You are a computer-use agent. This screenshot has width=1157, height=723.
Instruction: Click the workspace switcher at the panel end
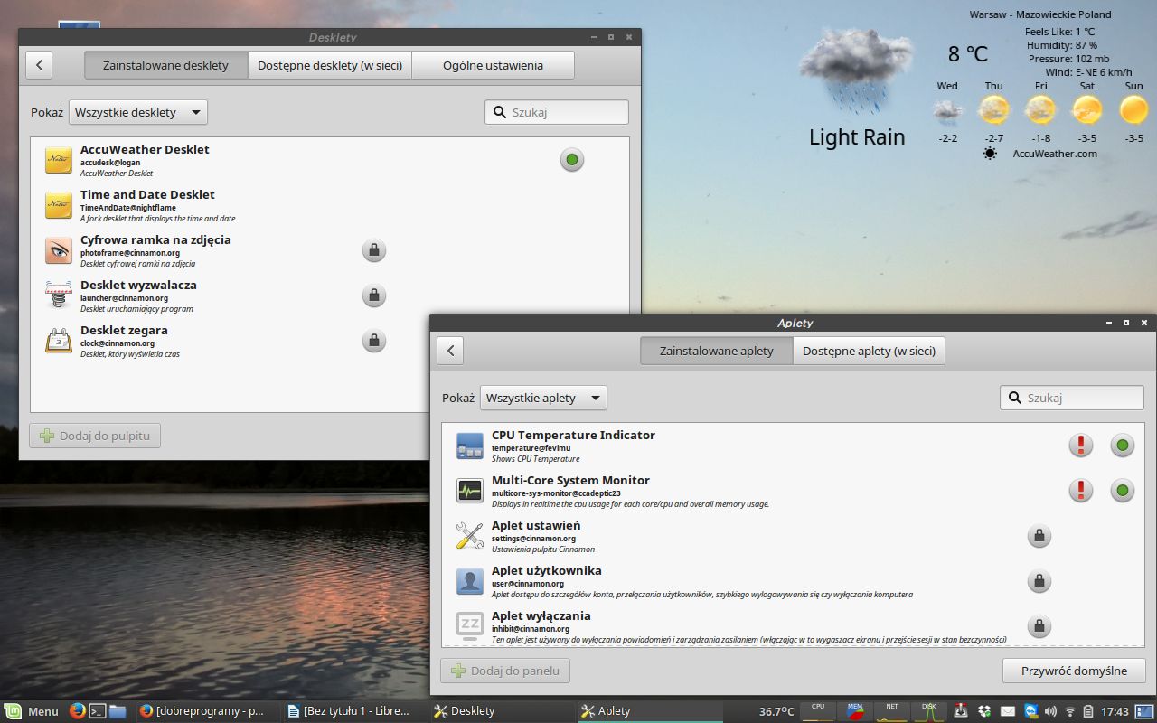coord(1144,711)
